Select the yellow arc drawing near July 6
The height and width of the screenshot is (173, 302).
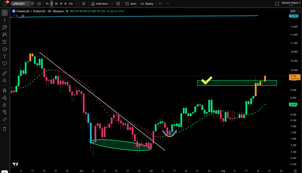(170, 134)
